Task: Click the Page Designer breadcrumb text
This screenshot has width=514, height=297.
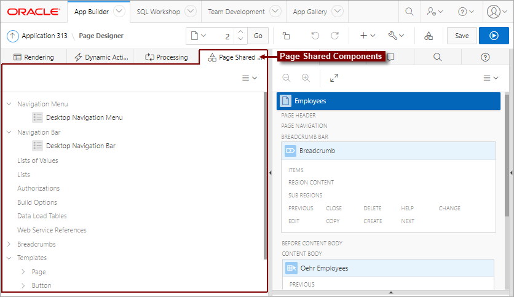Action: coord(101,36)
